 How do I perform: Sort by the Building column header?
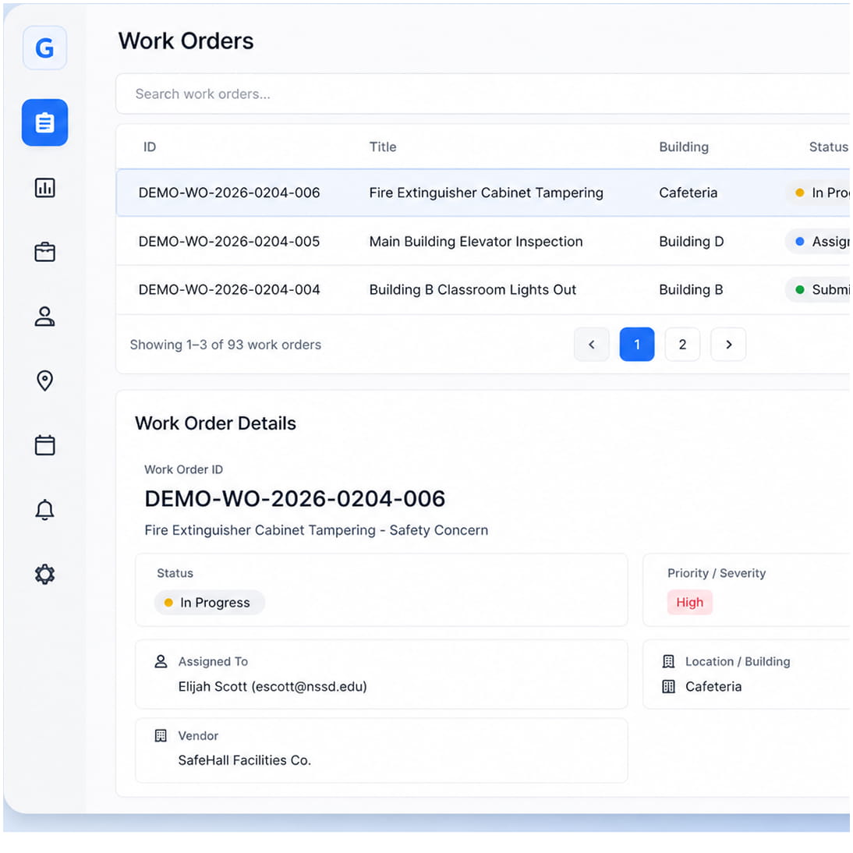(684, 147)
